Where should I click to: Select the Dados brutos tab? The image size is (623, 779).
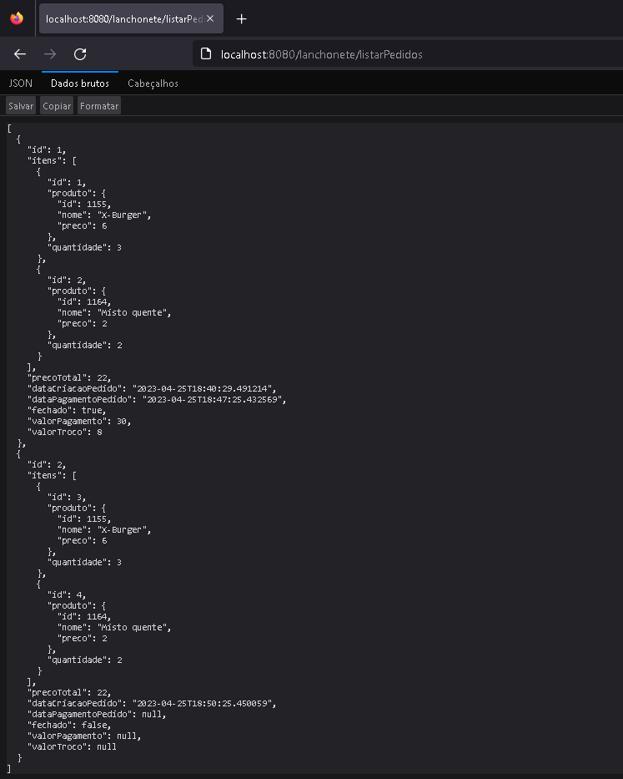point(80,83)
